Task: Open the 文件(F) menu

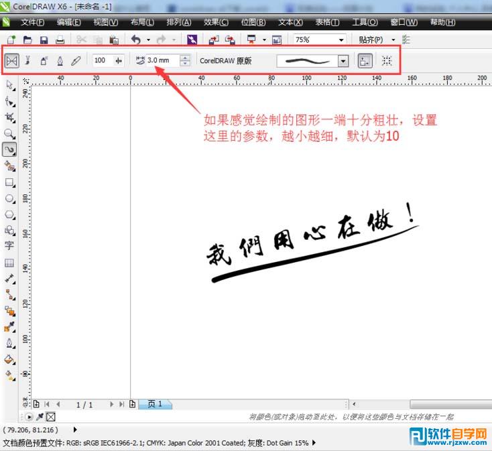Action: pyautogui.click(x=33, y=22)
